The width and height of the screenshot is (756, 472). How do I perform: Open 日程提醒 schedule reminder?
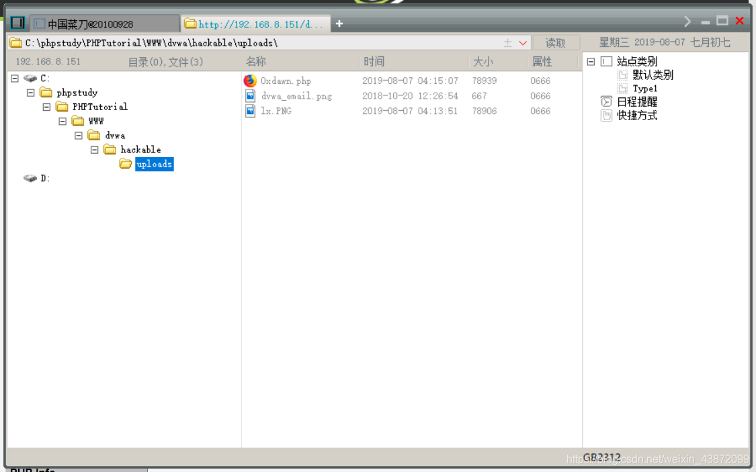tap(637, 102)
